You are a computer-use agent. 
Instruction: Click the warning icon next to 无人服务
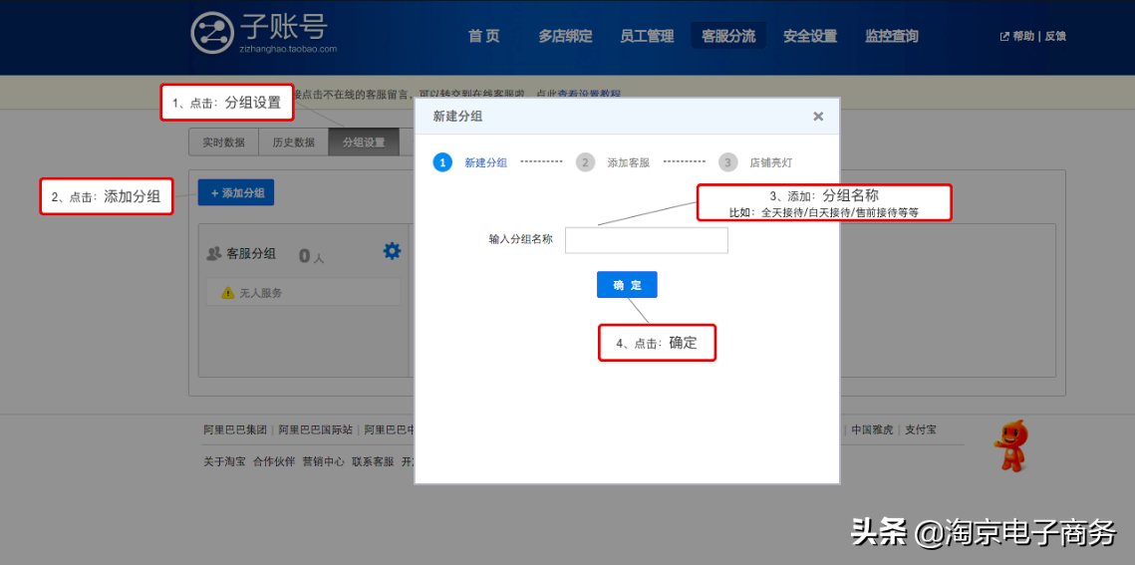point(228,293)
